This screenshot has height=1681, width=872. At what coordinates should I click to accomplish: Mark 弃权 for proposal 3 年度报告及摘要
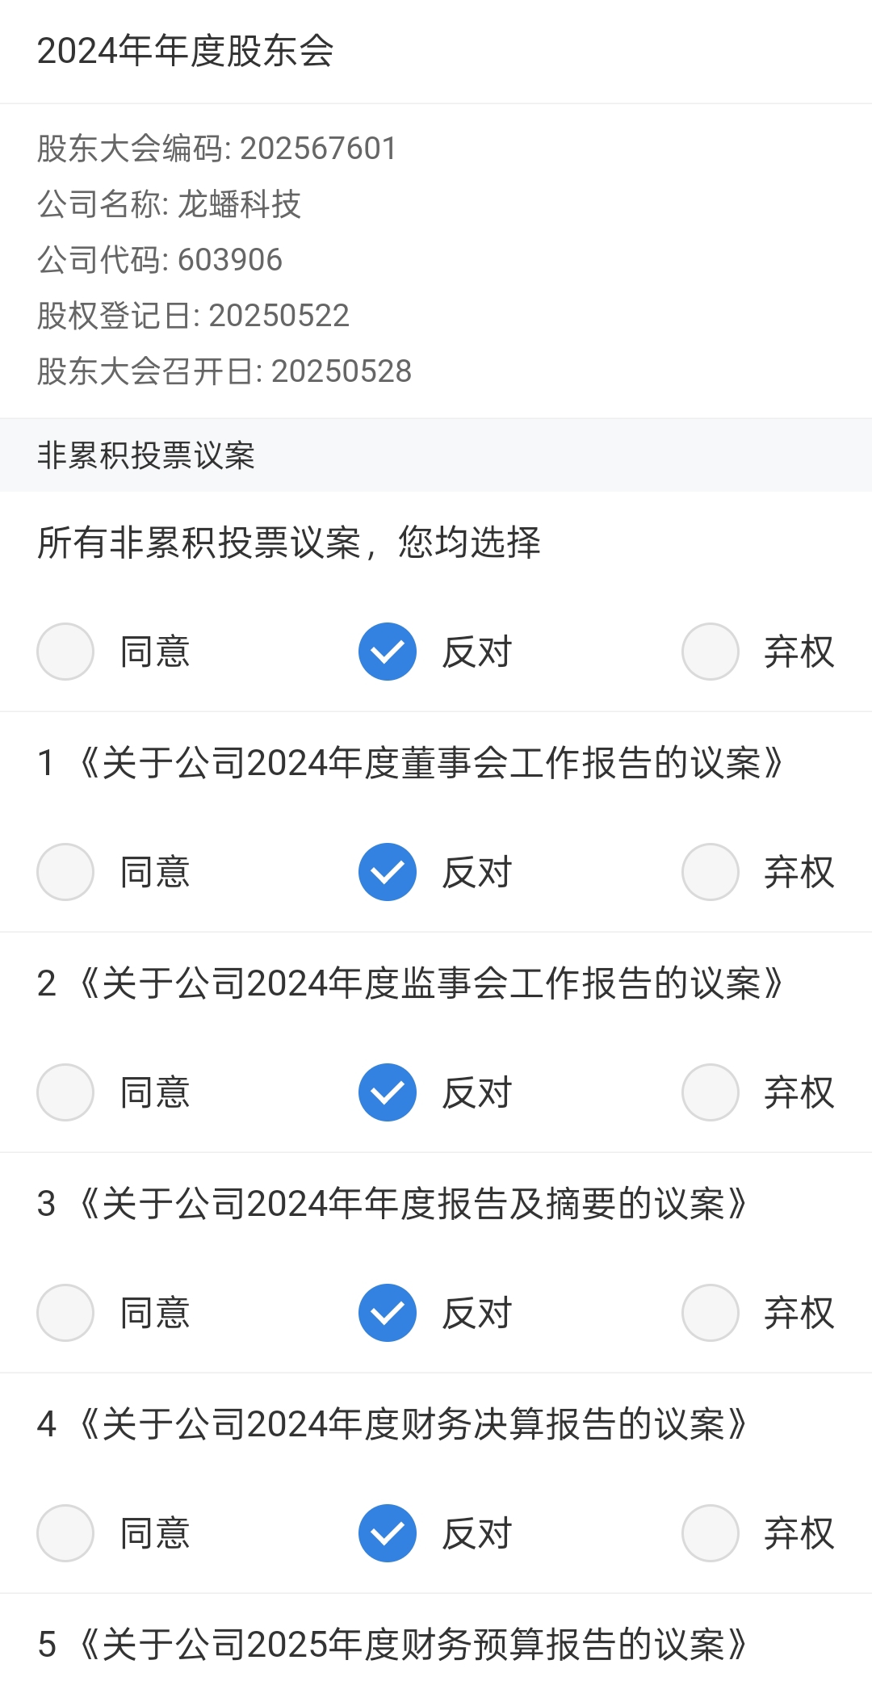point(711,1313)
